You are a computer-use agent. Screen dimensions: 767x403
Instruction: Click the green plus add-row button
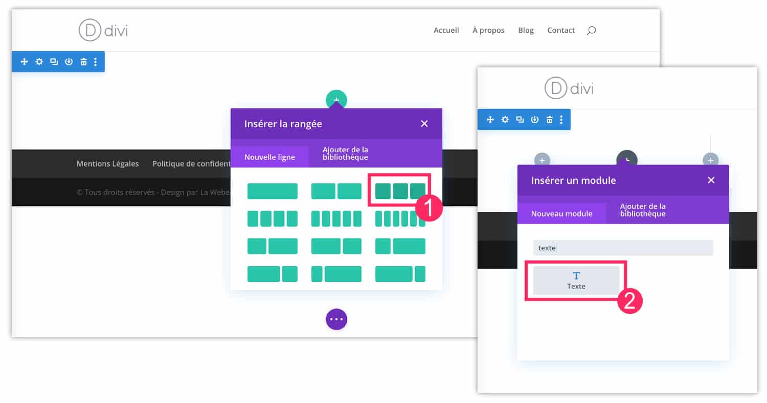coord(336,100)
